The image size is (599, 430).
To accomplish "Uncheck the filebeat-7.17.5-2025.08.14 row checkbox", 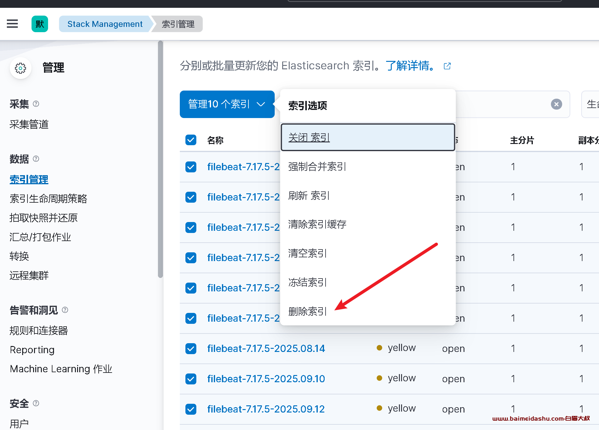I will click(191, 348).
